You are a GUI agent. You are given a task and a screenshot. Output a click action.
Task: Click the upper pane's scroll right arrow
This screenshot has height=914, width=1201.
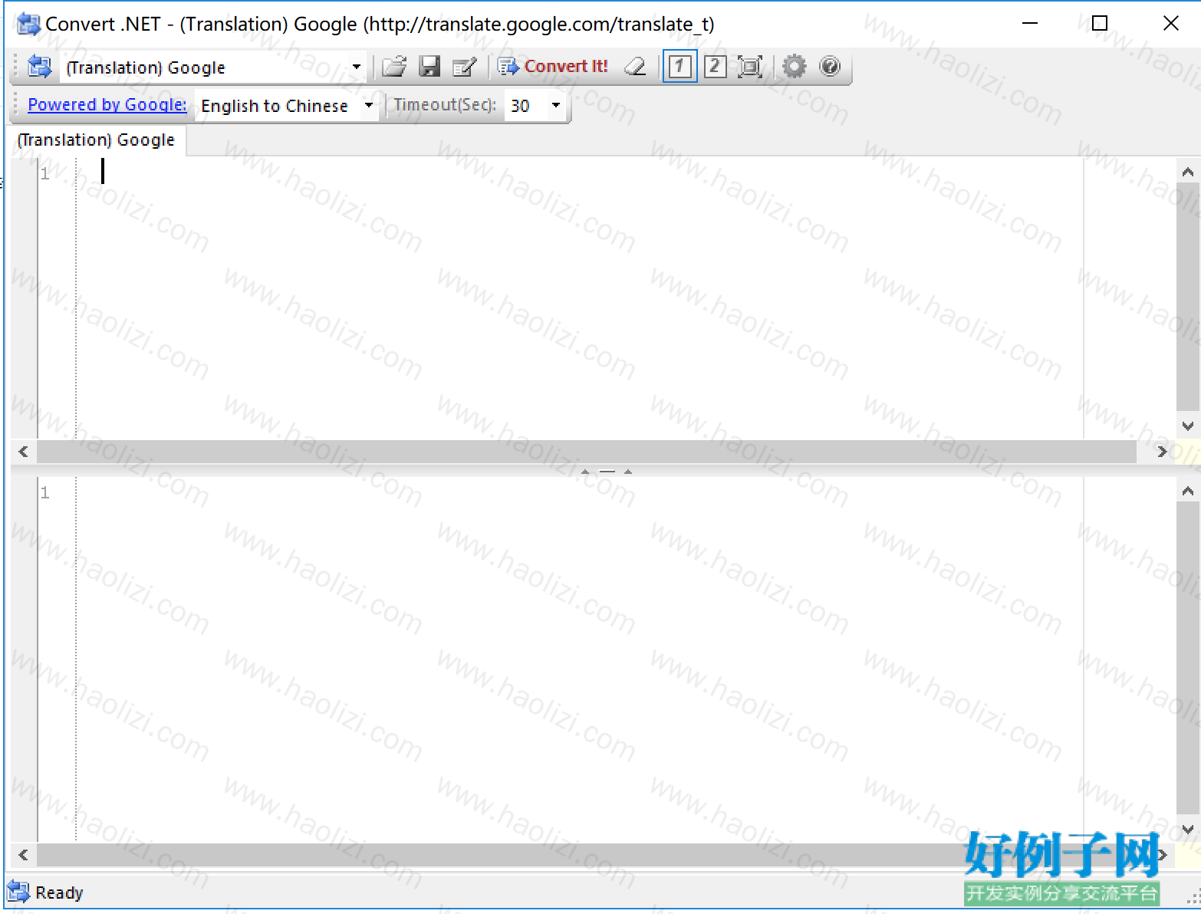(1162, 452)
